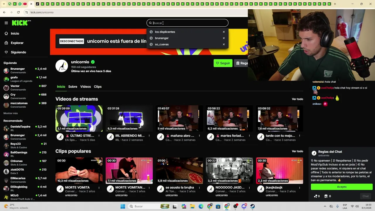Play the 'se asusto la brujha' clip thumbnail
This screenshot has width=375, height=211.
click(179, 171)
